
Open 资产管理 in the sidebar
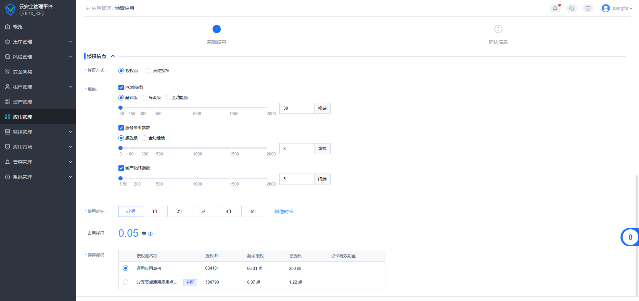pos(23,102)
